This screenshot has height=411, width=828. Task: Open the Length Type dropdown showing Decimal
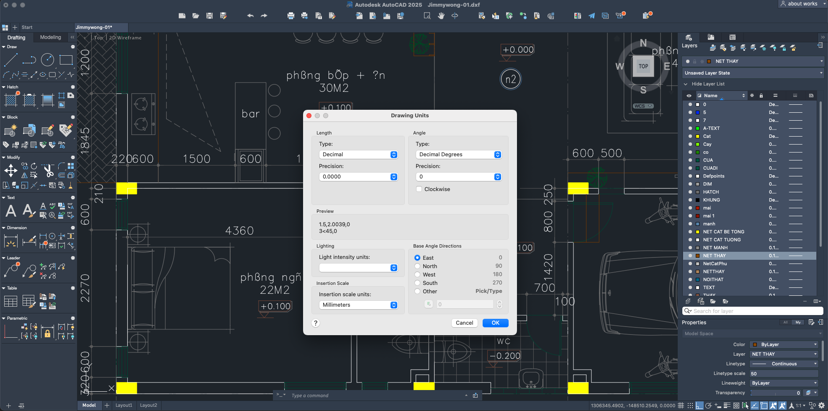coord(358,155)
